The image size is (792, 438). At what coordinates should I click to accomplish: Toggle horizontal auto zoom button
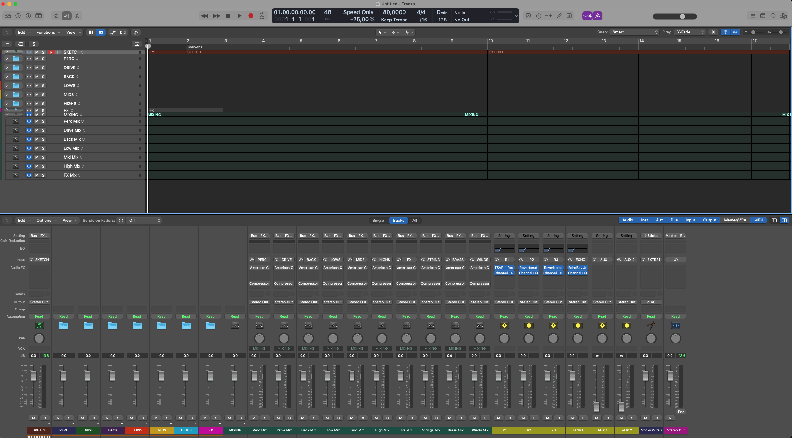click(735, 32)
